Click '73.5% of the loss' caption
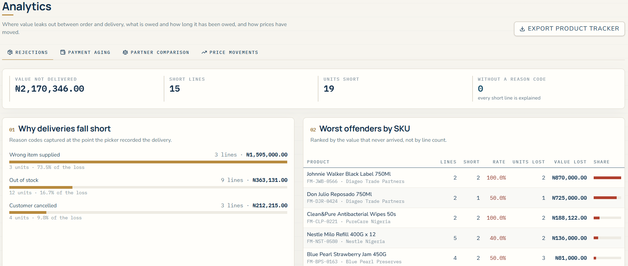Image resolution: width=628 pixels, height=266 pixels. [x=61, y=167]
